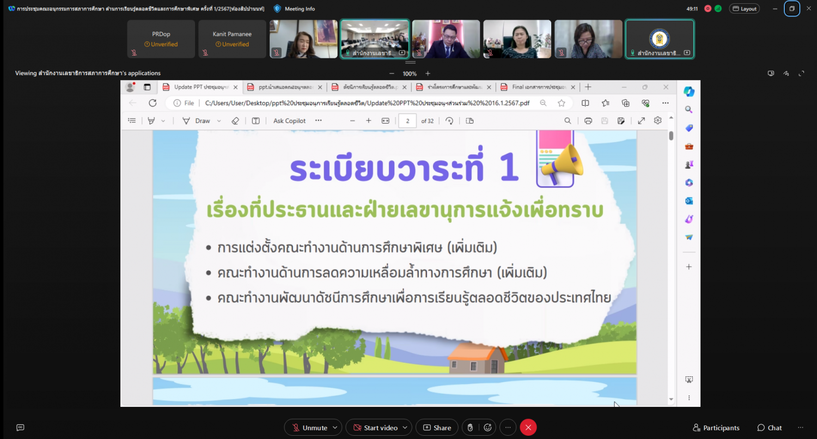Image resolution: width=817 pixels, height=439 pixels.
Task: Open the Designer icon in sidebar
Action: 689,219
